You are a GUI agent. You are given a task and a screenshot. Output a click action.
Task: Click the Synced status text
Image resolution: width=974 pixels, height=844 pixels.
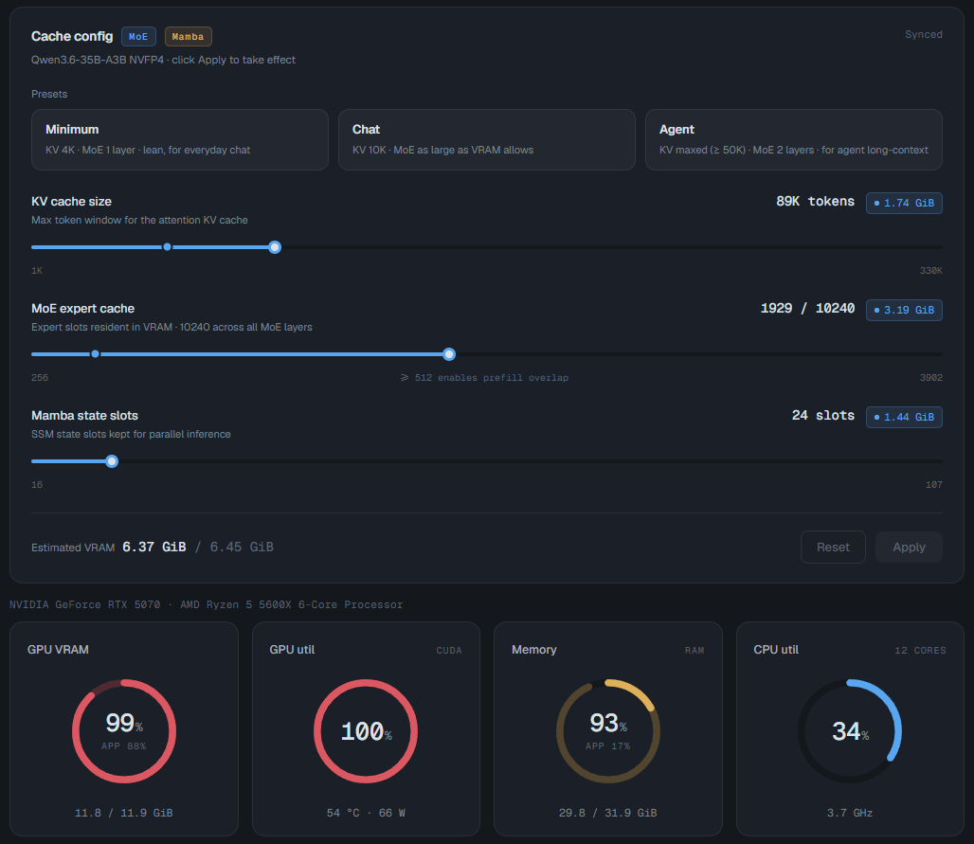click(923, 35)
